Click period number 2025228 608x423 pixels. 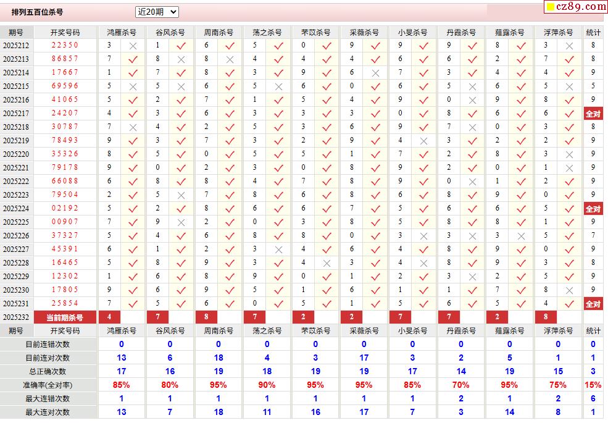[x=16, y=263]
